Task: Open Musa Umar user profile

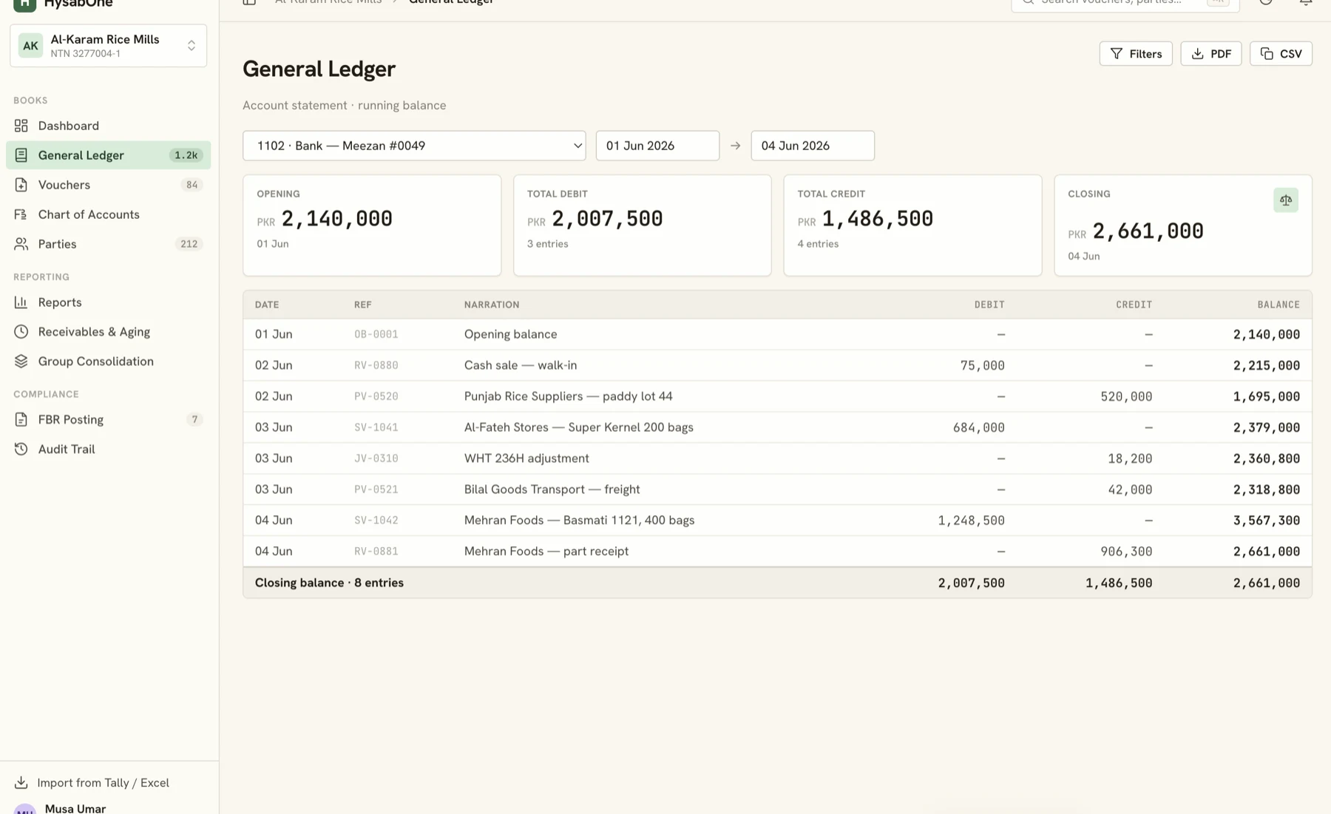Action: [75, 809]
